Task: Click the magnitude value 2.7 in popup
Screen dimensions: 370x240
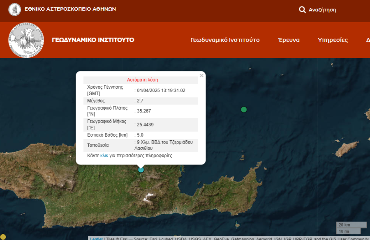Action: tap(140, 101)
